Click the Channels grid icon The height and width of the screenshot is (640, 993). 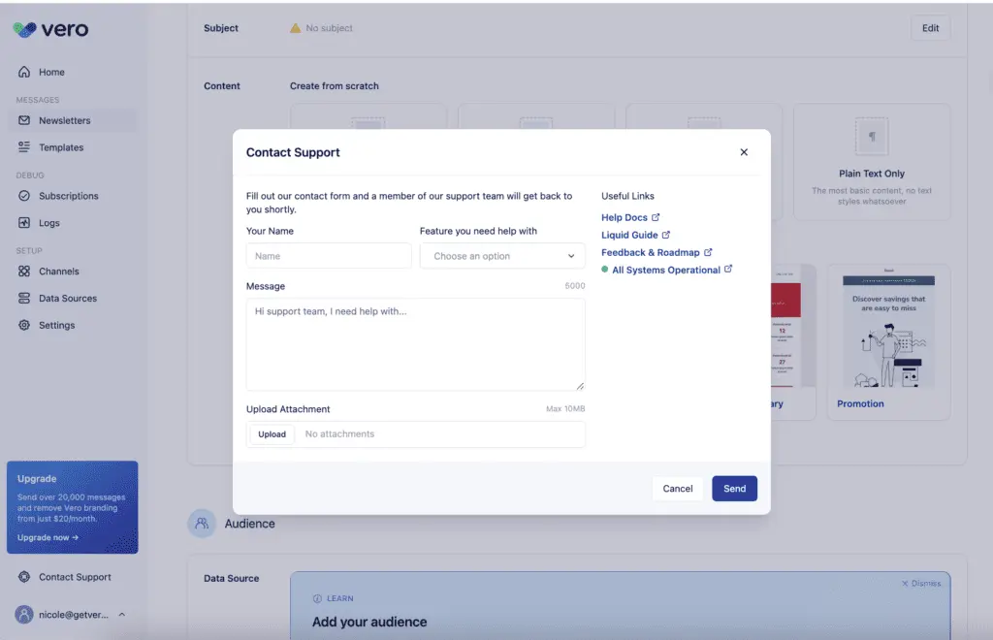[x=23, y=271]
